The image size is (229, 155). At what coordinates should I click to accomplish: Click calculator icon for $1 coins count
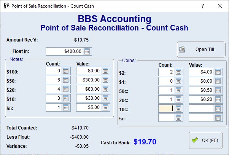178,81
